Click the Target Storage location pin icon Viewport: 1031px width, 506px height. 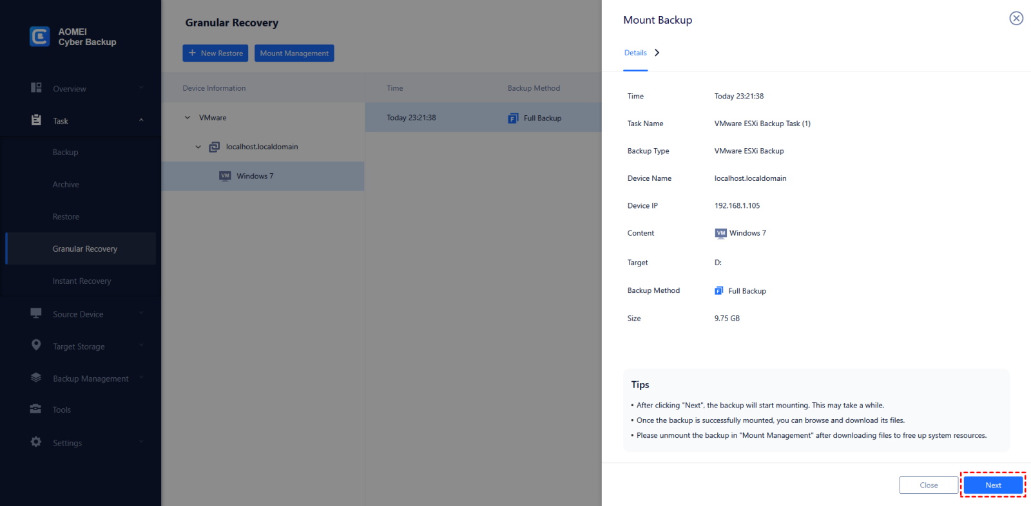pyautogui.click(x=36, y=345)
